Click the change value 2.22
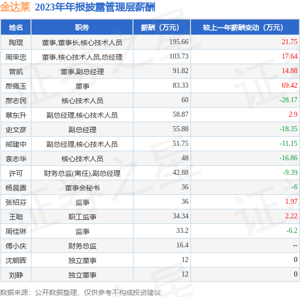The height and width of the screenshot is (297, 300). coord(291,216)
